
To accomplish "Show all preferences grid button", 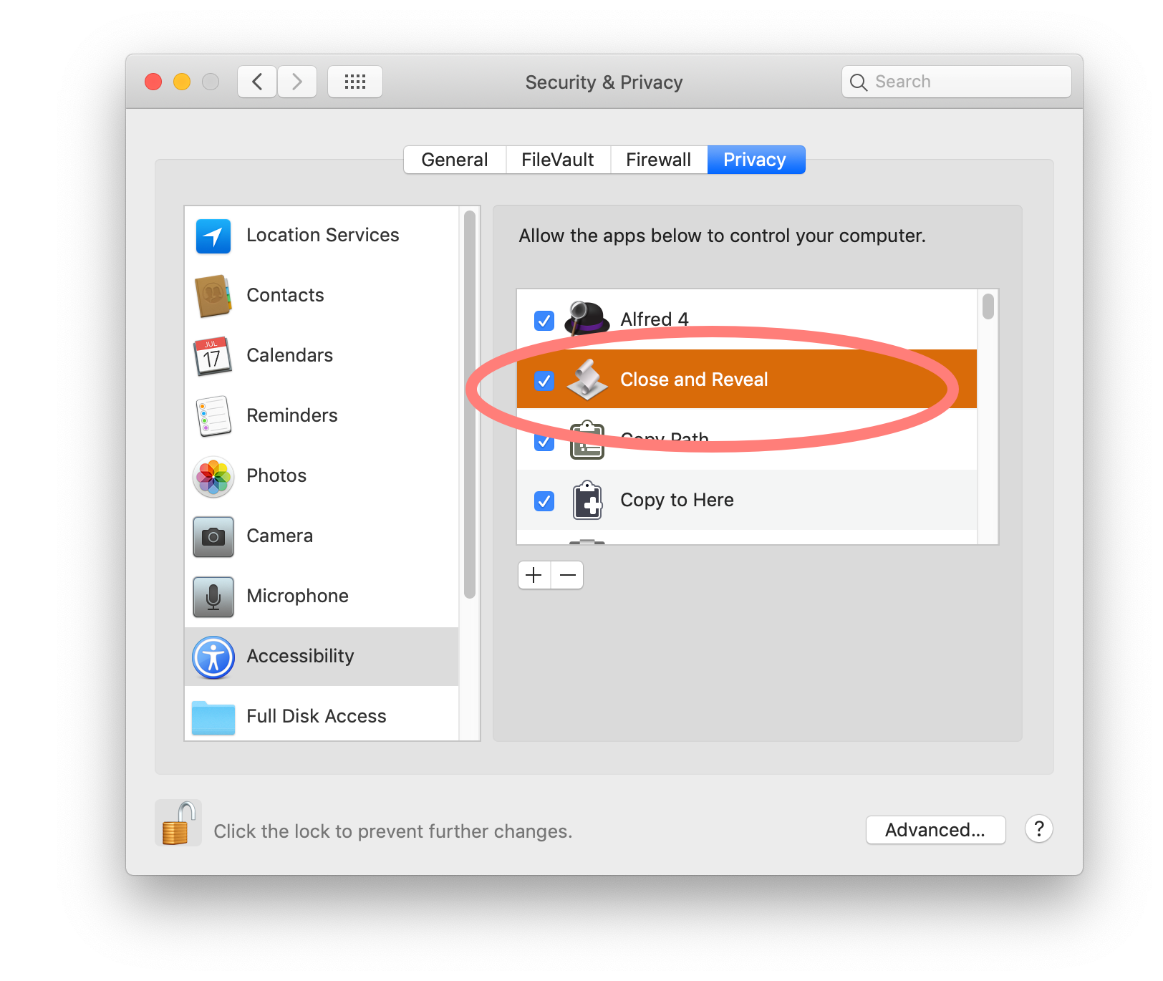I will [x=355, y=82].
